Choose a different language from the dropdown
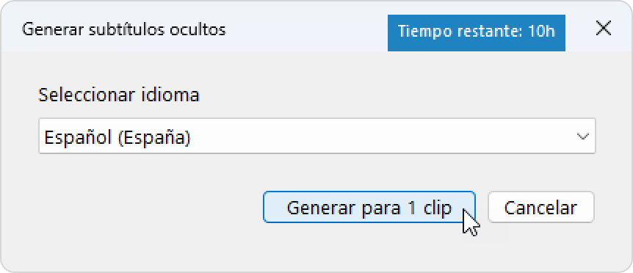Viewport: 633px width, 273px height. point(317,136)
